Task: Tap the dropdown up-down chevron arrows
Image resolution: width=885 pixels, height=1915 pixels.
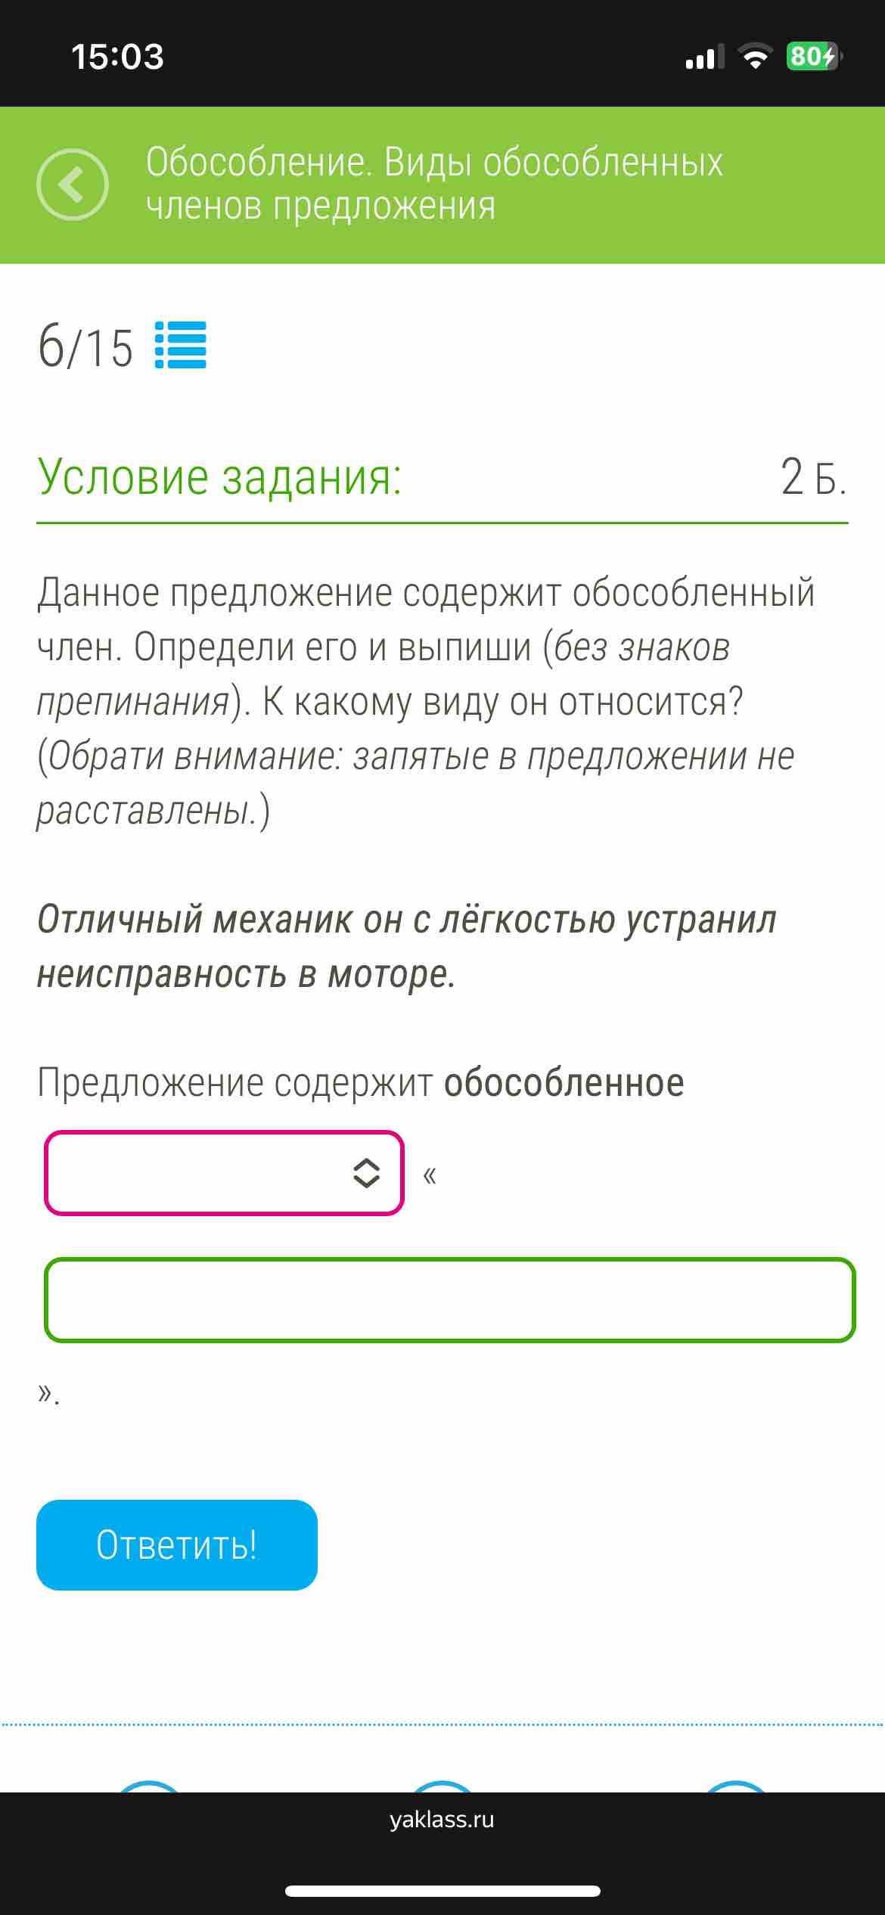Action: [x=366, y=1173]
